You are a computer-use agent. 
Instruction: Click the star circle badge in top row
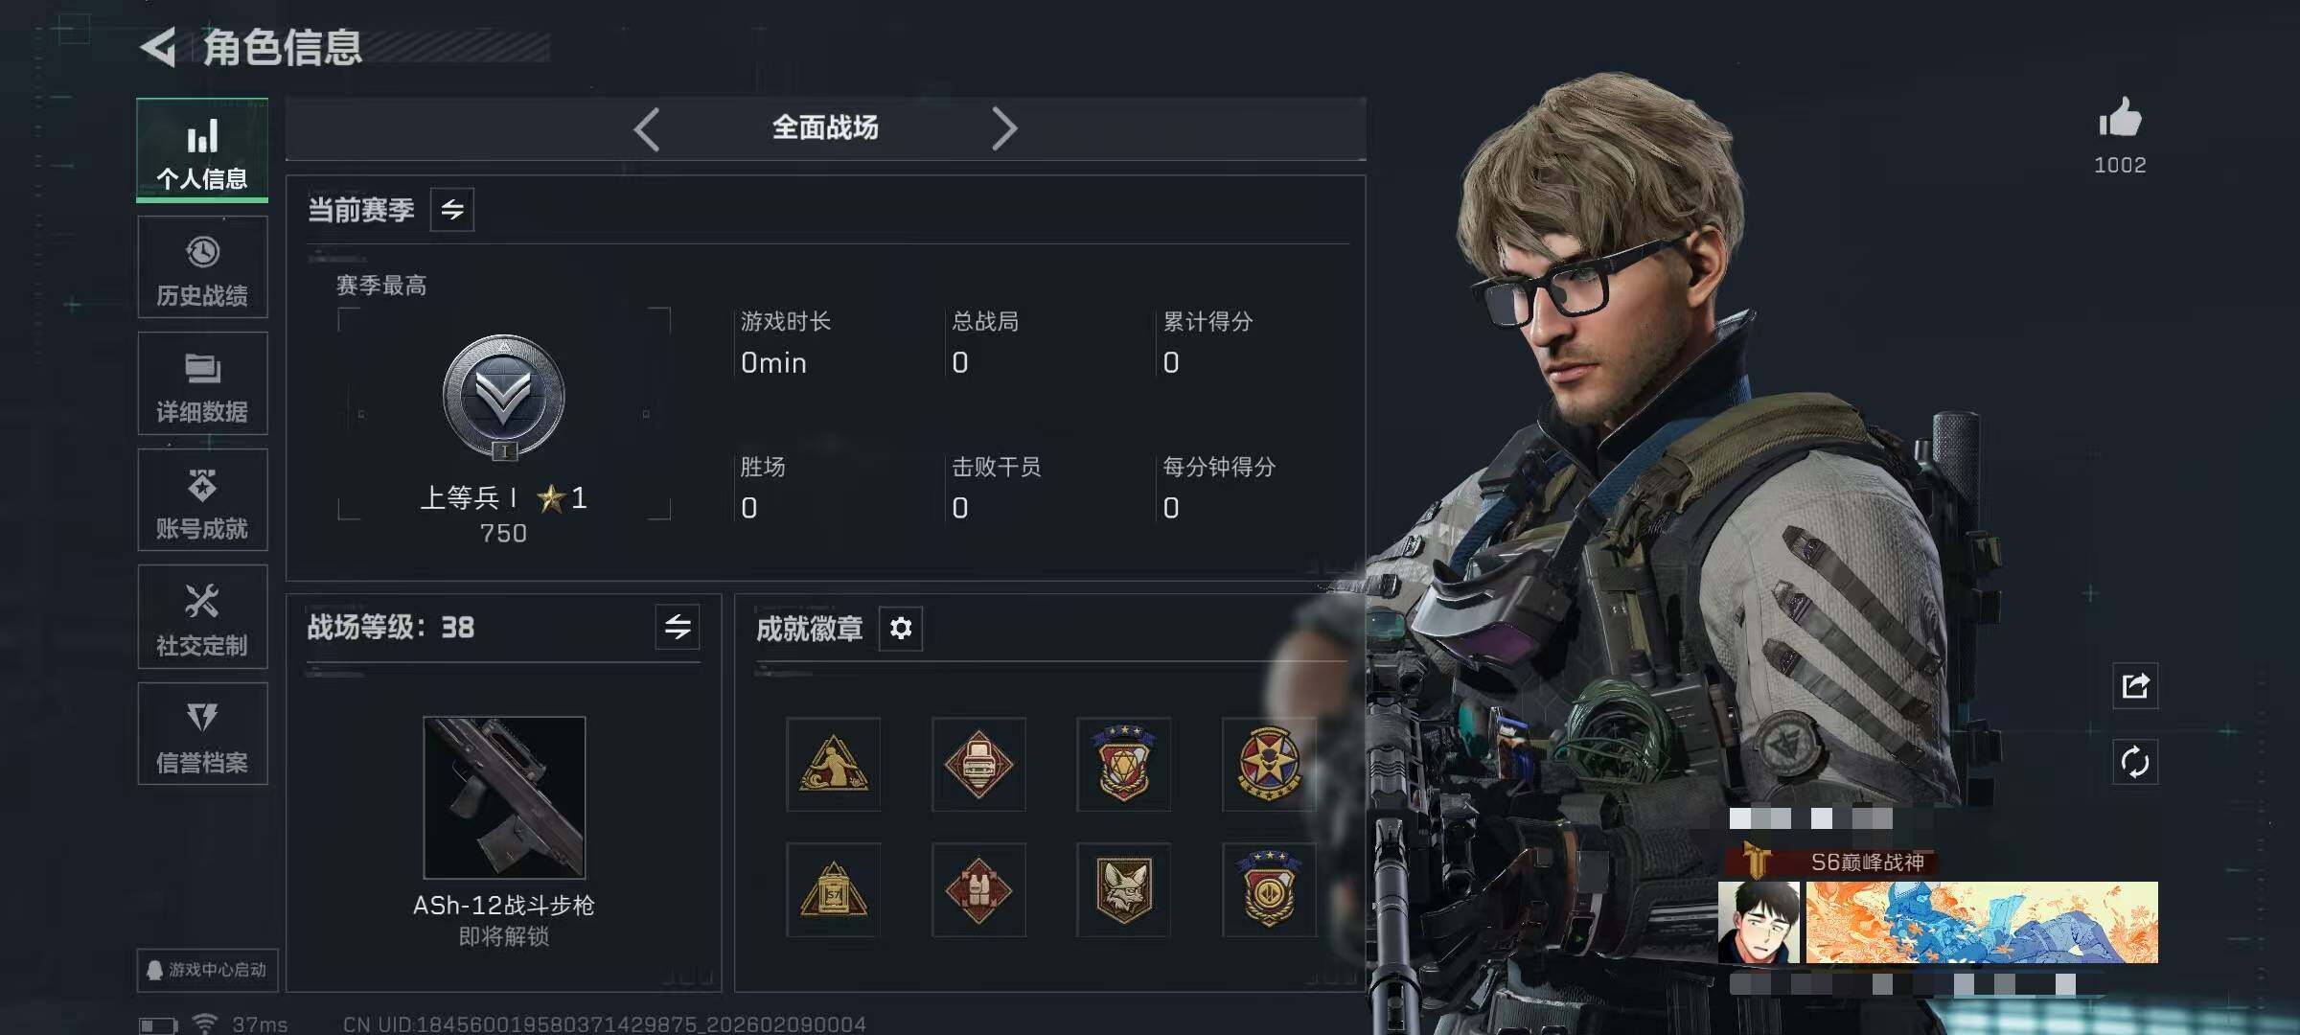(x=1269, y=764)
